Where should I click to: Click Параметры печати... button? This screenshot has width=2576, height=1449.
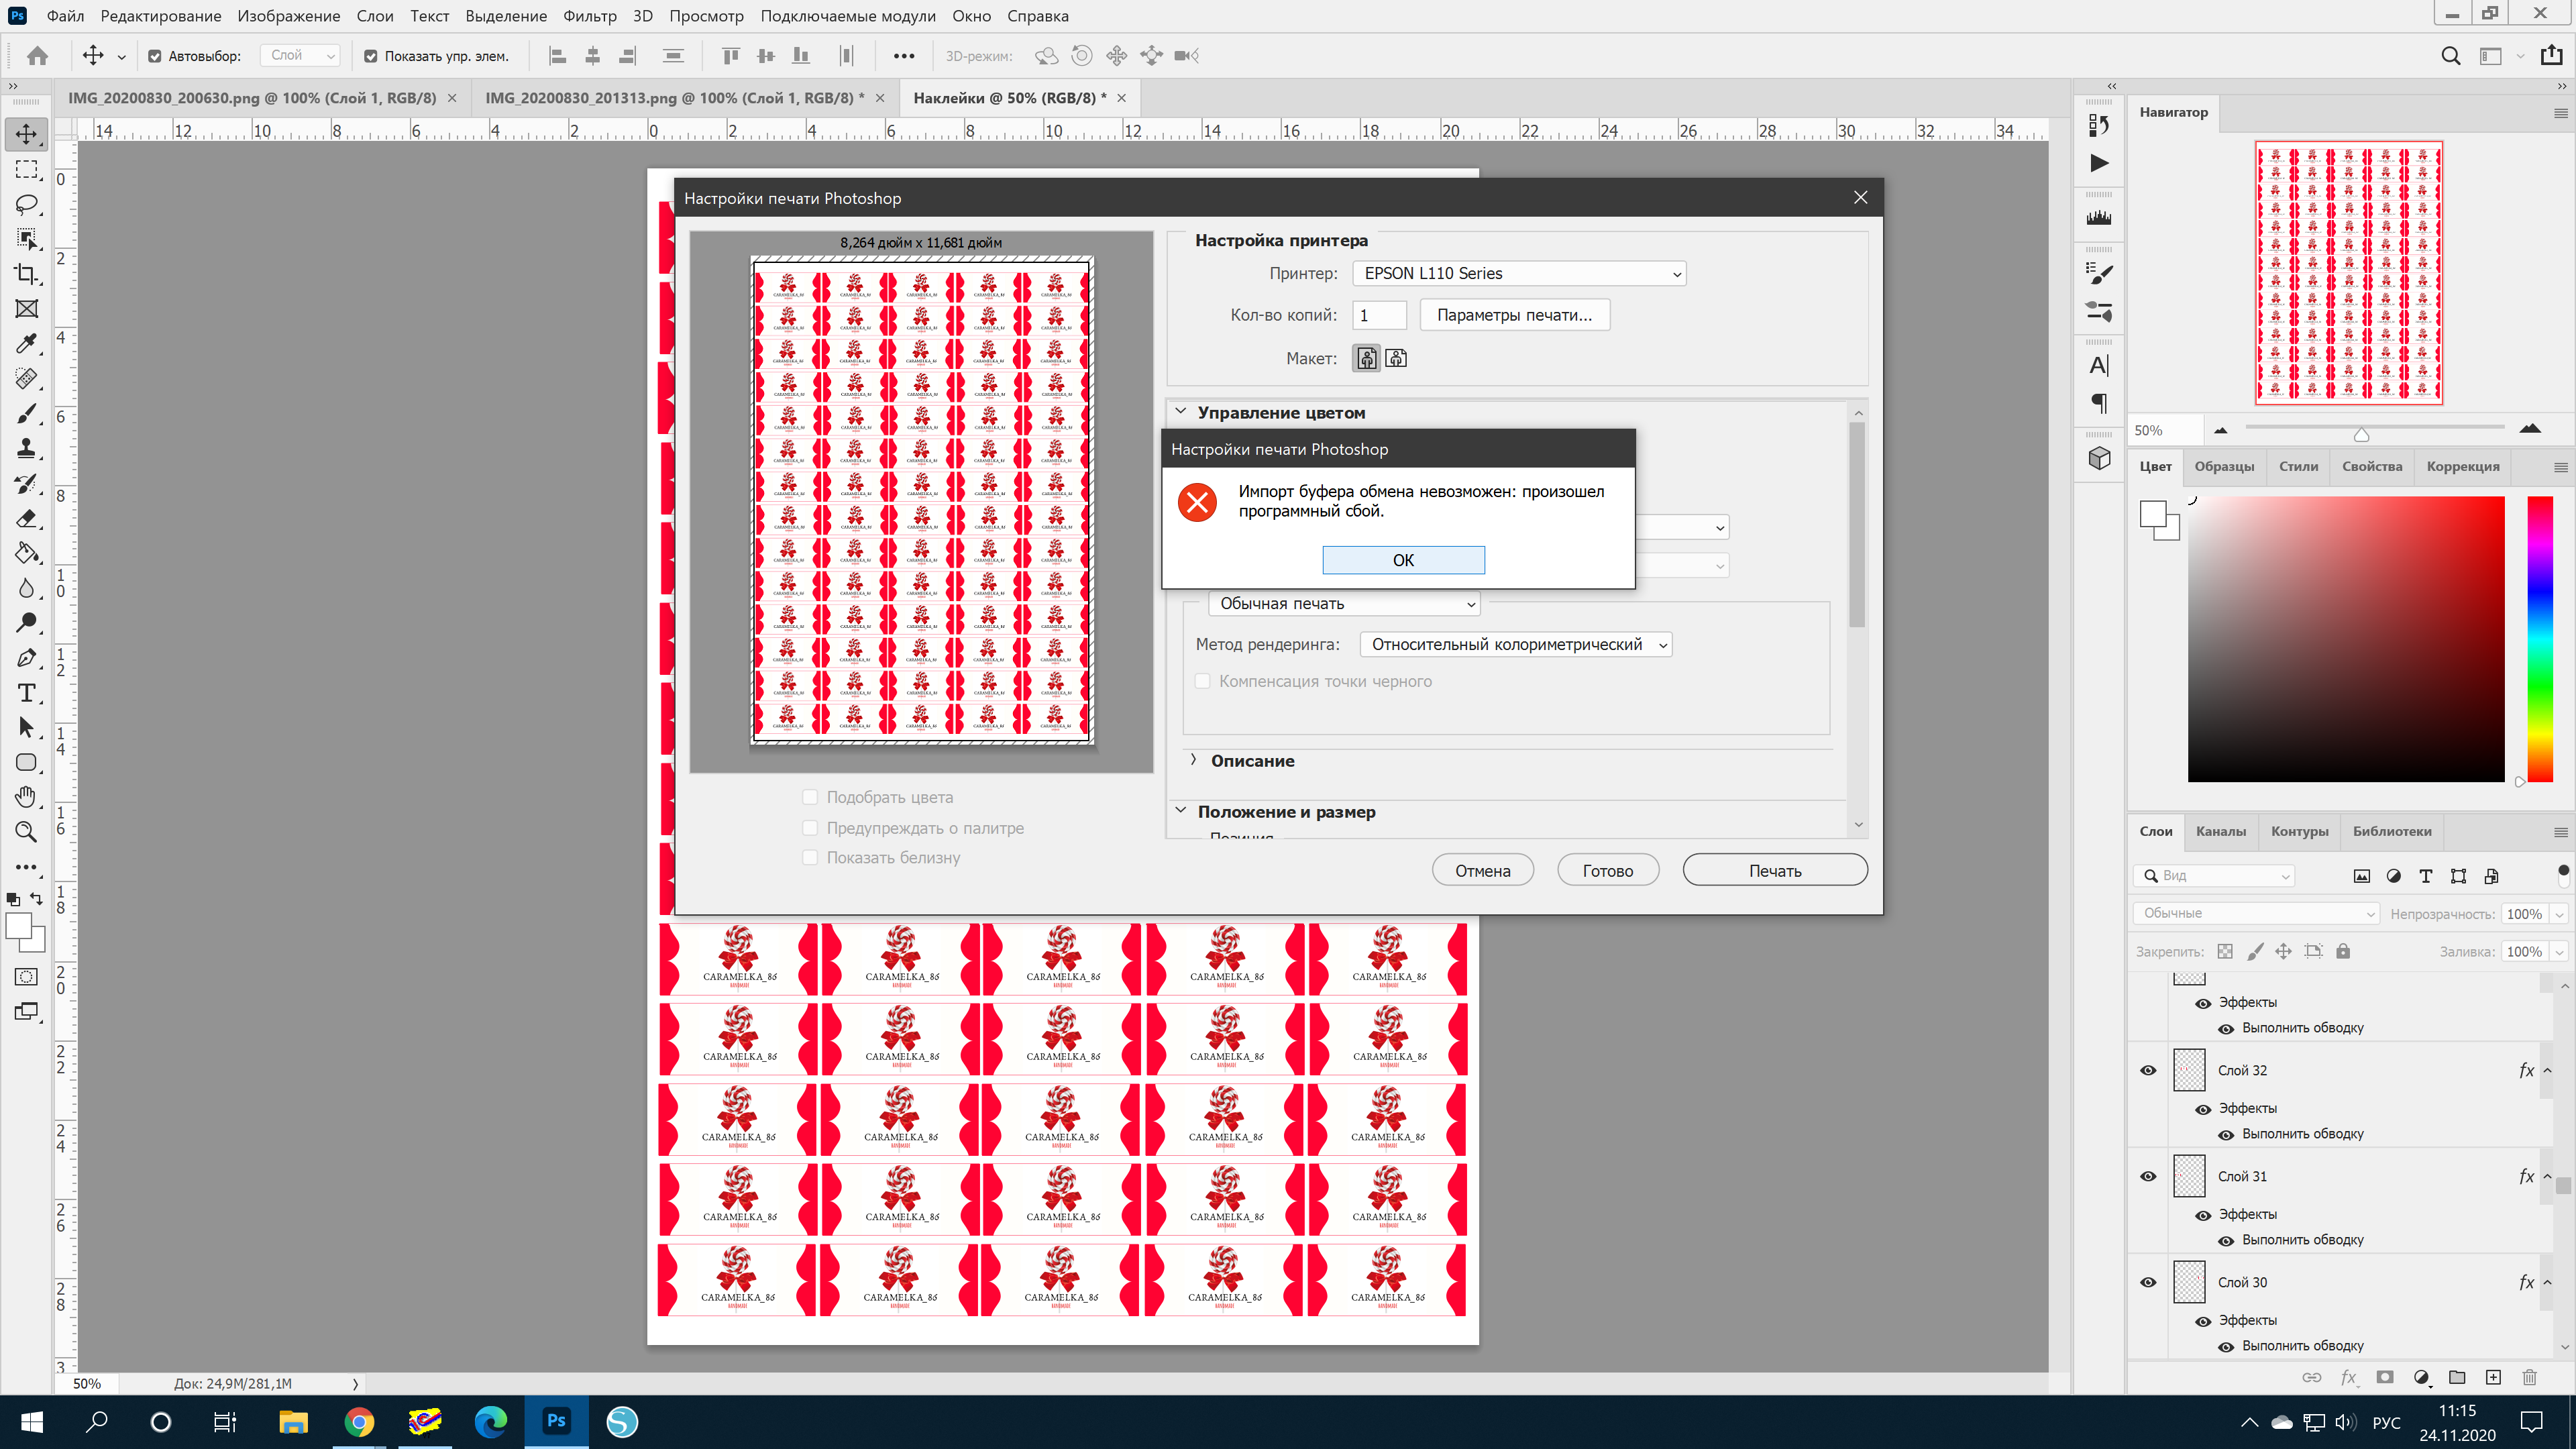point(1514,315)
